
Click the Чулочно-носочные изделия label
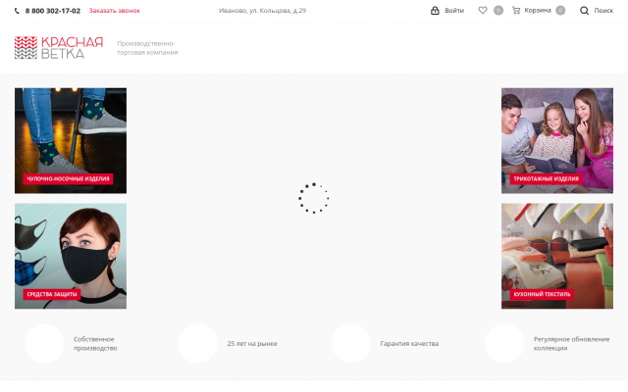(68, 178)
